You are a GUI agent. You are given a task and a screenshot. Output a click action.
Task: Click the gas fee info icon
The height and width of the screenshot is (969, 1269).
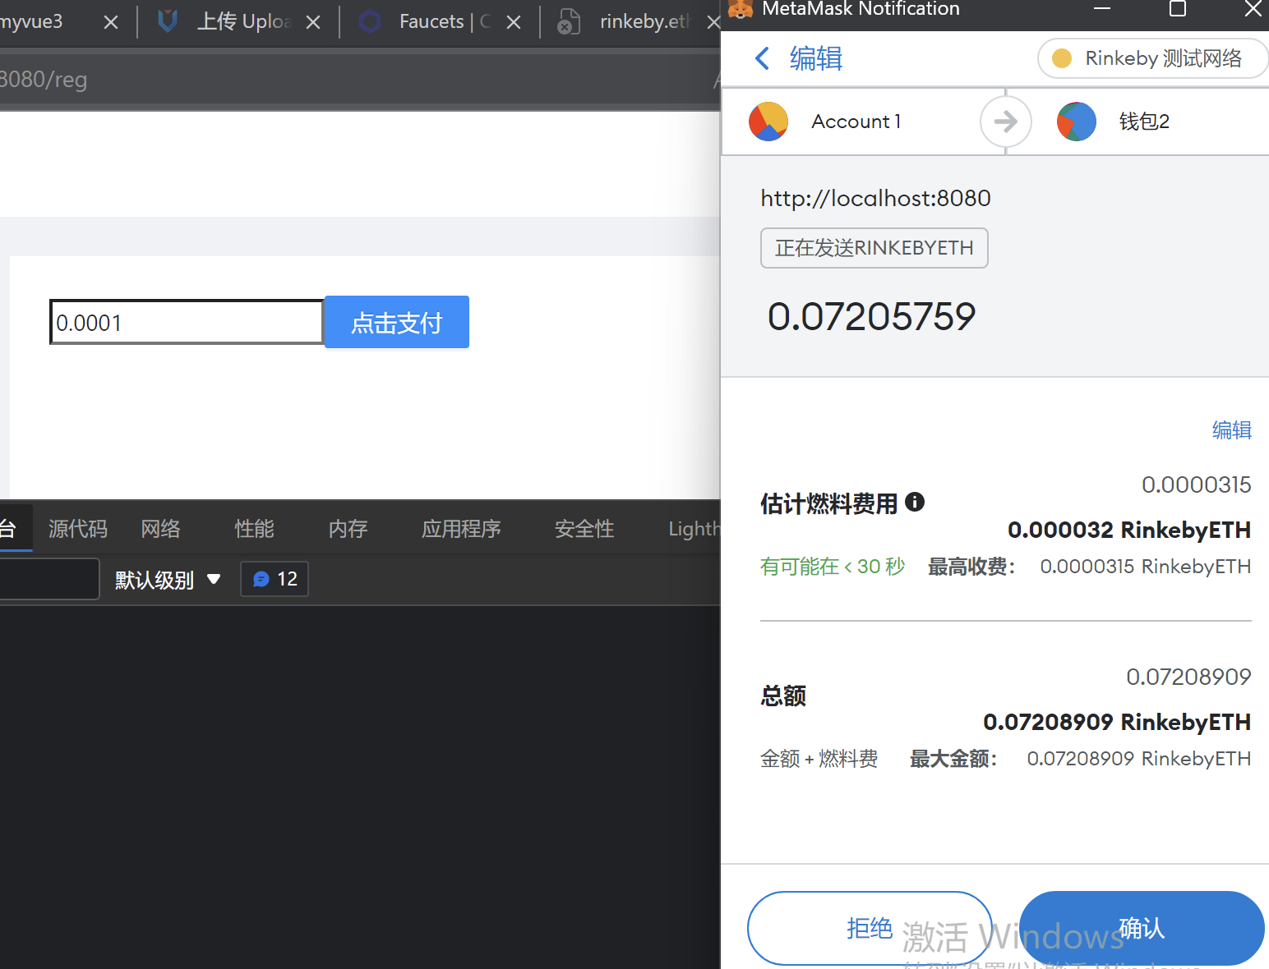[915, 502]
